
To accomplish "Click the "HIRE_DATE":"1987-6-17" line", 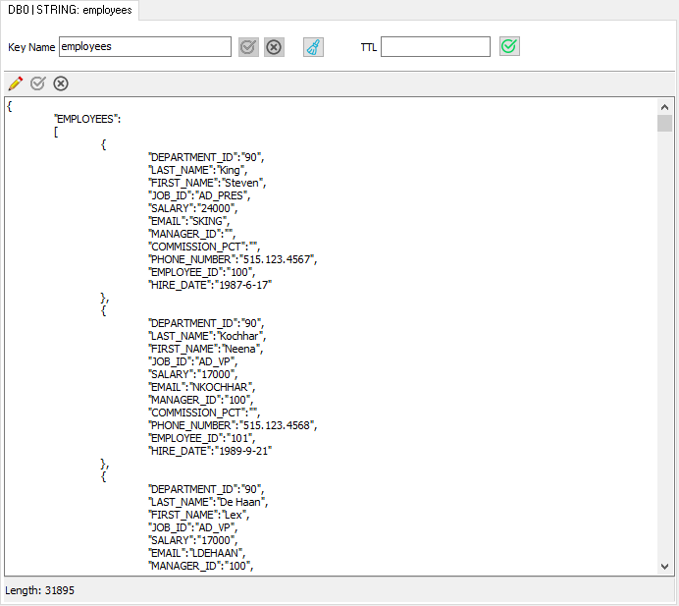I will [210, 285].
